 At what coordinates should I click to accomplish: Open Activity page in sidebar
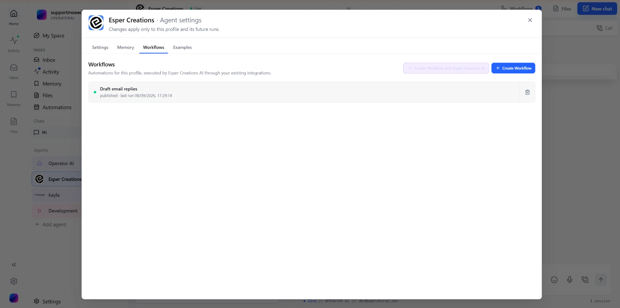(x=51, y=72)
